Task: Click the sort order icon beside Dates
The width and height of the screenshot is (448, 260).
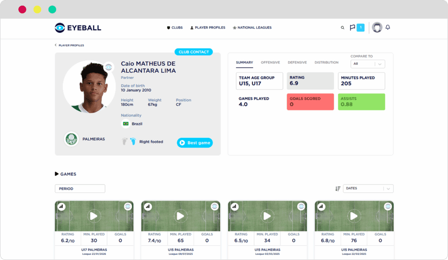Action: (338, 188)
